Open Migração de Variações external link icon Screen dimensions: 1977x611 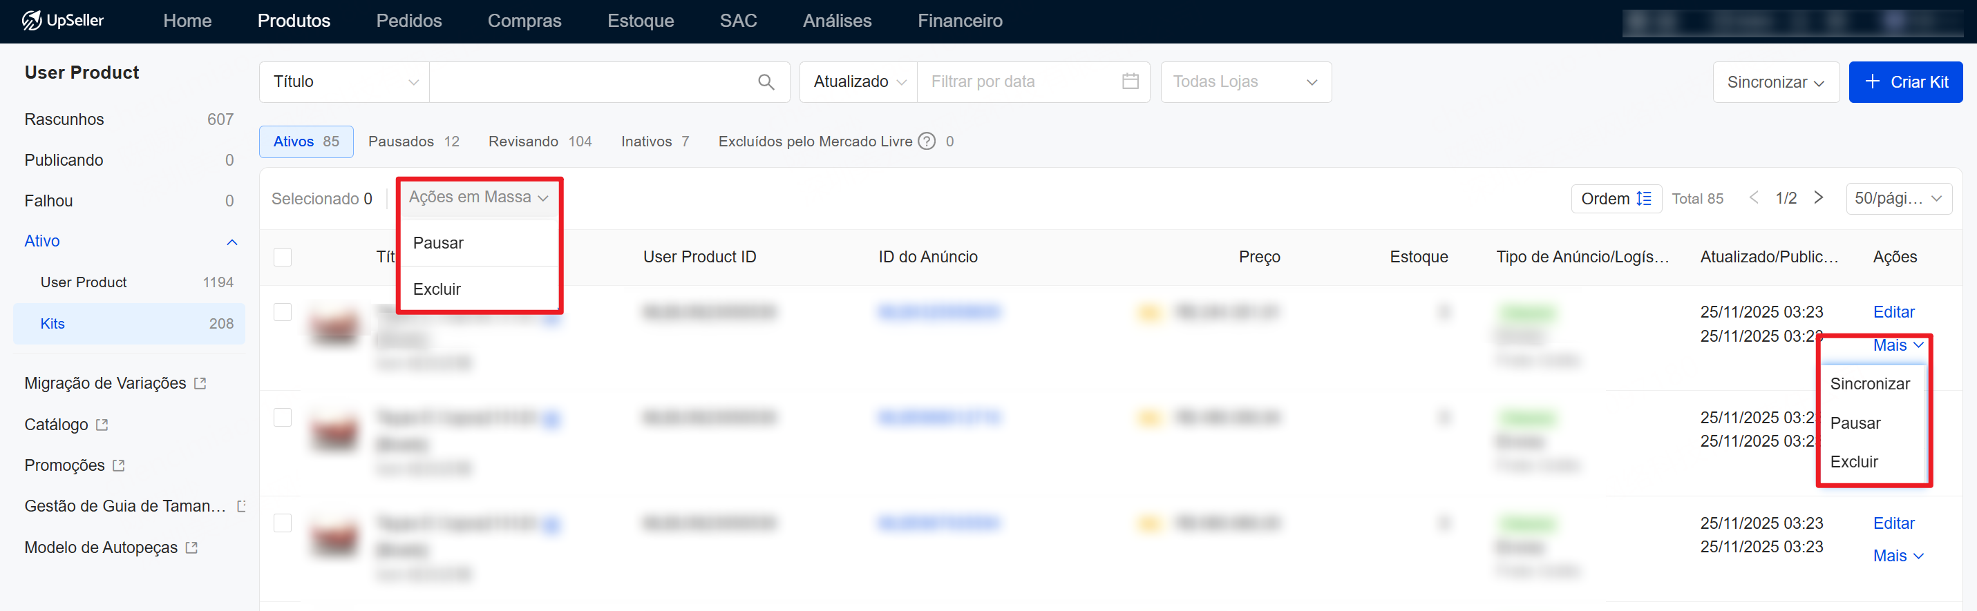[x=200, y=383]
